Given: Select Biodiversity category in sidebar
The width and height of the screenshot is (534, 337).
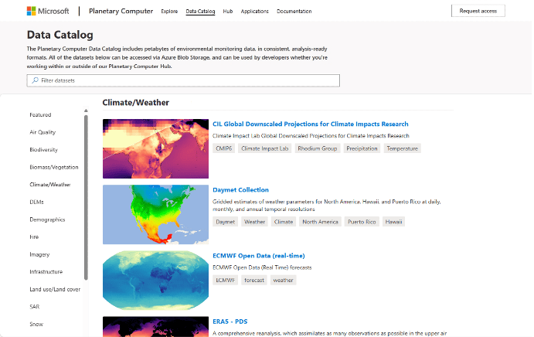Looking at the screenshot, I should (x=44, y=150).
